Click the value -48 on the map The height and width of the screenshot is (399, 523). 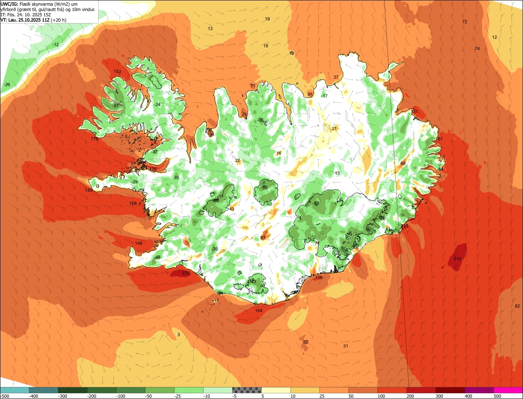[157, 257]
